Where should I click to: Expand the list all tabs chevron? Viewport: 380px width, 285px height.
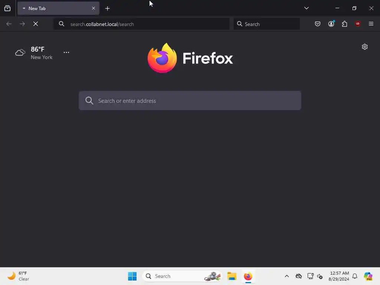tap(306, 8)
